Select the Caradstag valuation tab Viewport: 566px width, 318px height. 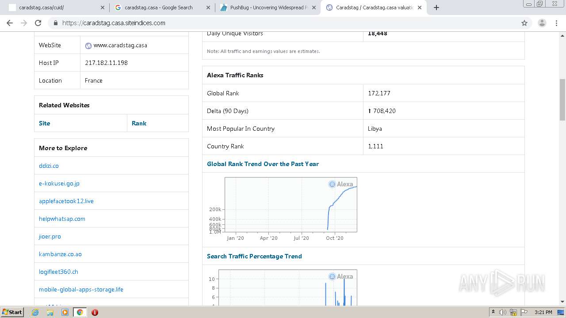click(373, 8)
